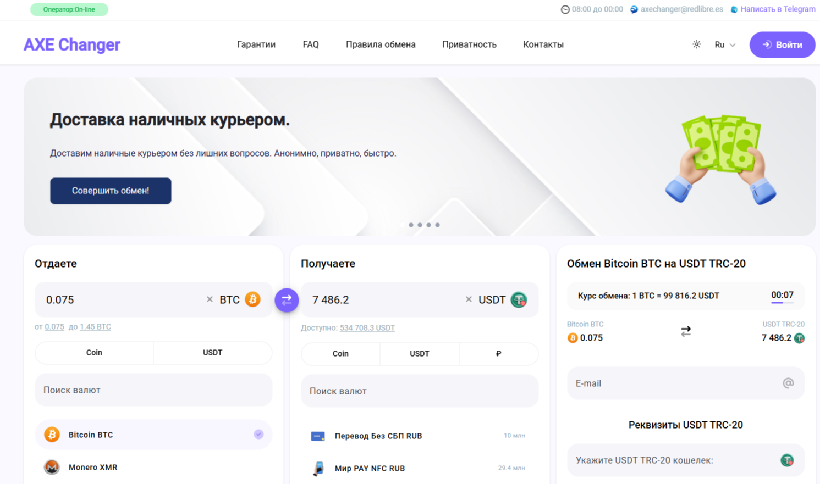
Task: Open the Ru language dropdown
Action: tap(725, 45)
